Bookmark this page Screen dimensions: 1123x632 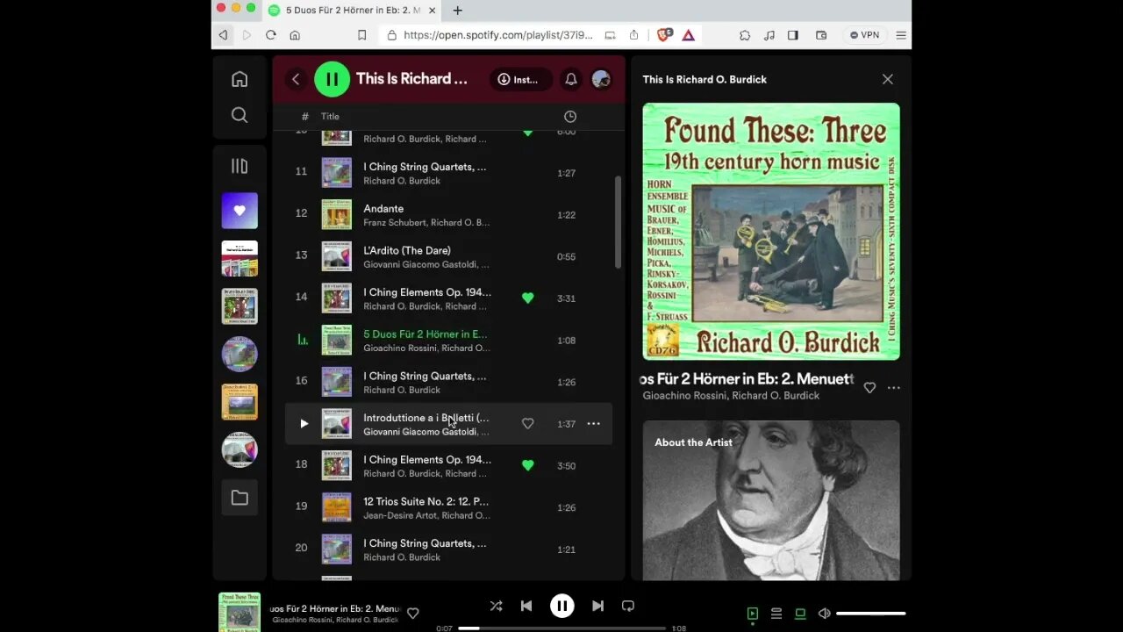[x=361, y=35]
